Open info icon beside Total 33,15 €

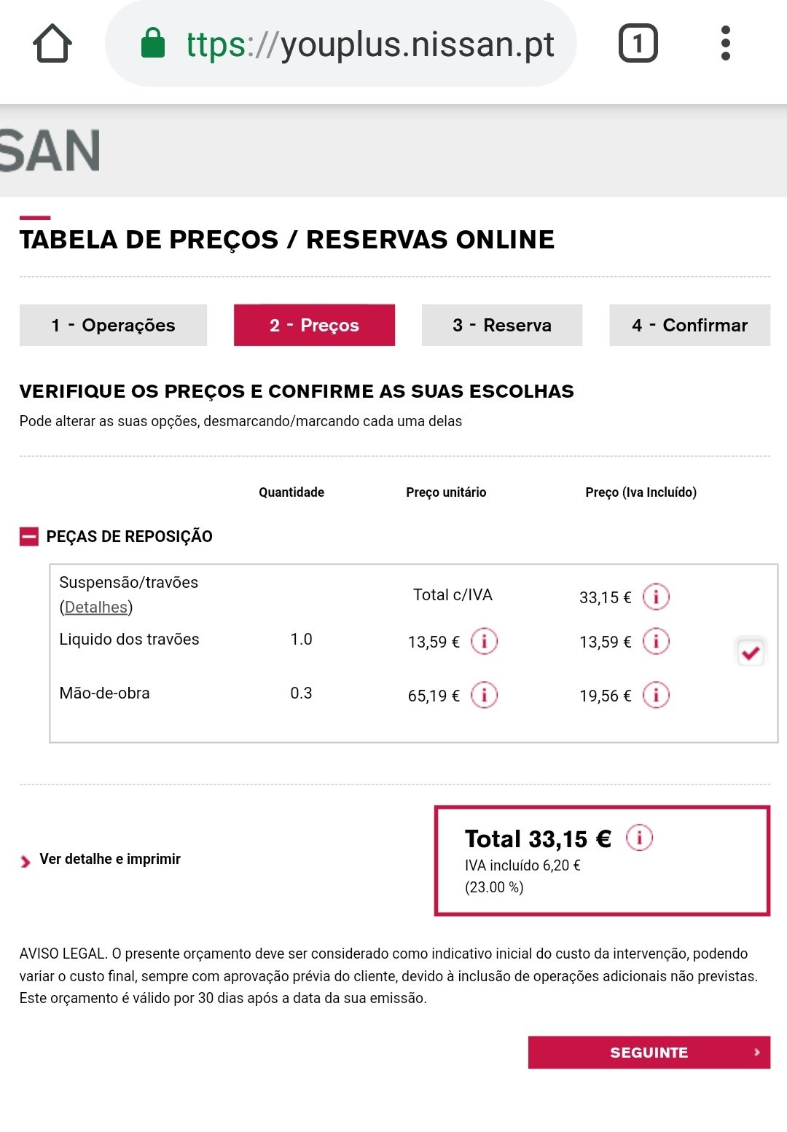(639, 838)
